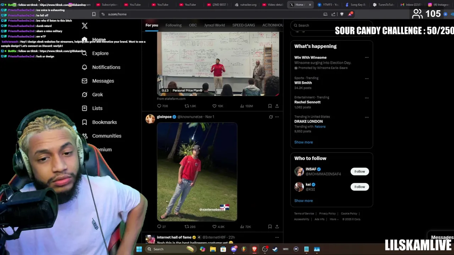454x255 pixels.
Task: Show more under Who to follow
Action: click(304, 201)
